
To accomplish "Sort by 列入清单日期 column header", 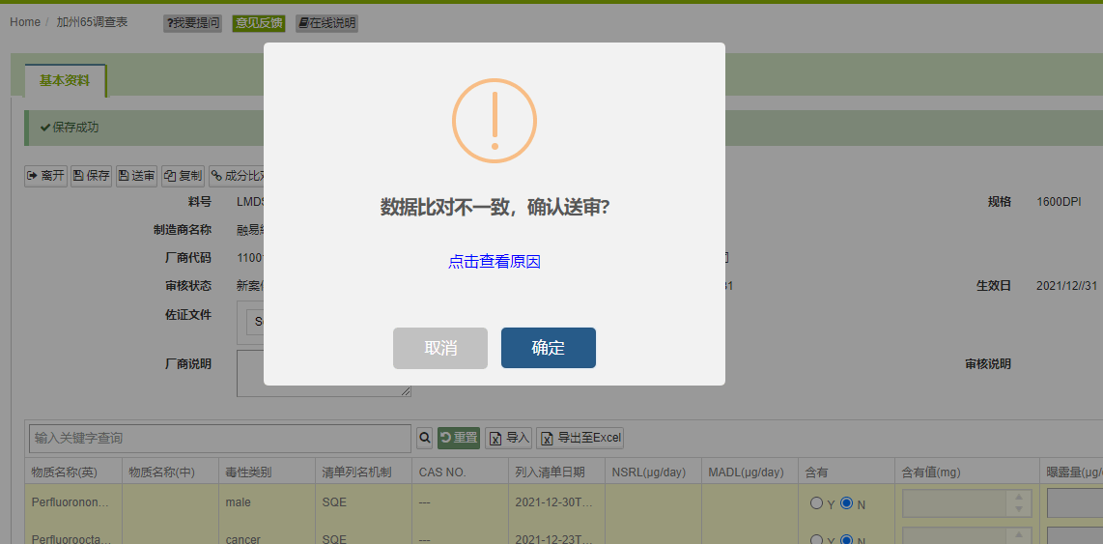I will [556, 472].
